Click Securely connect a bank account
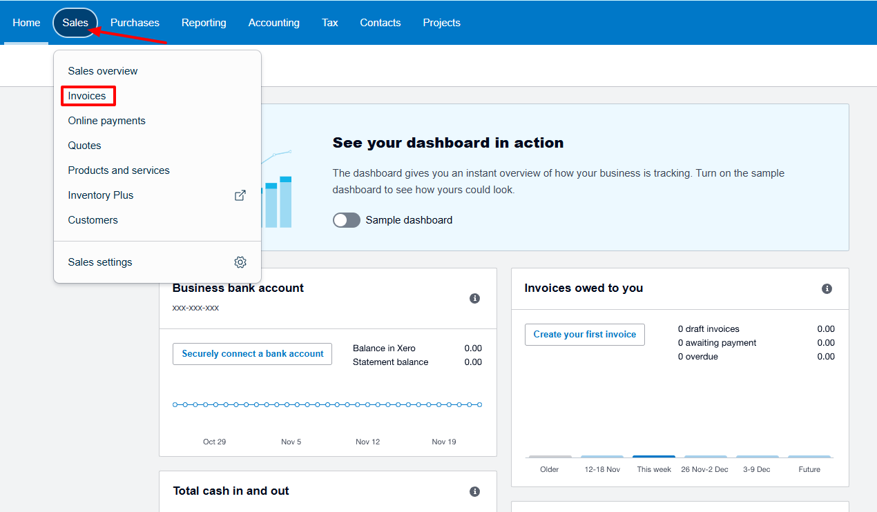The height and width of the screenshot is (512, 877). 252,353
